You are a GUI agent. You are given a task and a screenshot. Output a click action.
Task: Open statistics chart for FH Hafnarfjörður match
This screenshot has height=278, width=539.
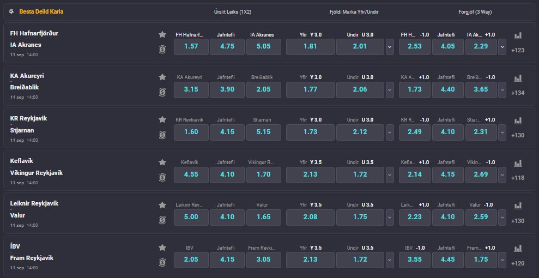pos(518,35)
